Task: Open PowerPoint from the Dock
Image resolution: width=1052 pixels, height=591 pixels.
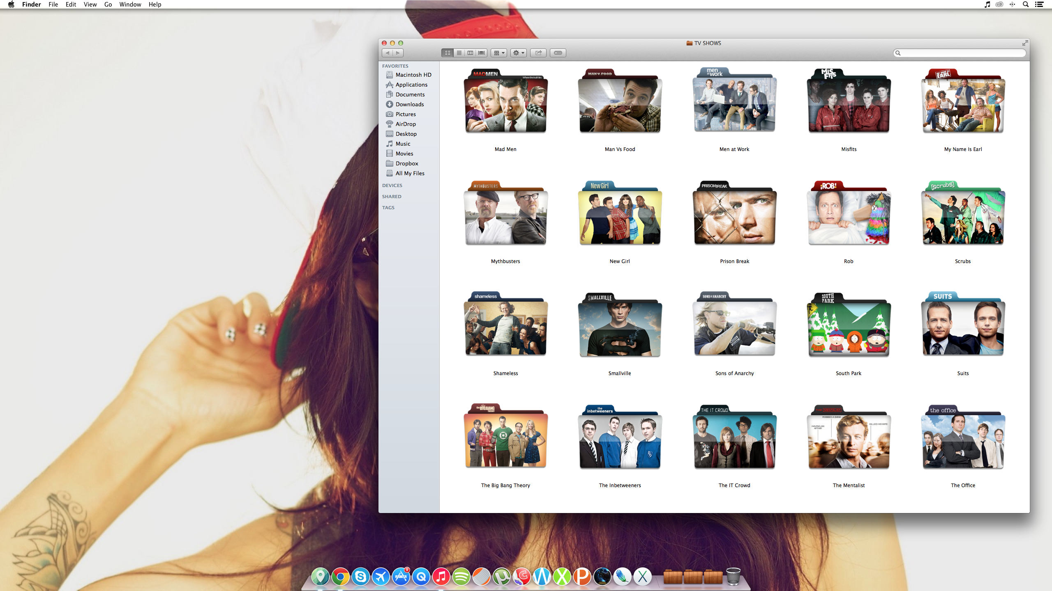Action: click(x=582, y=576)
